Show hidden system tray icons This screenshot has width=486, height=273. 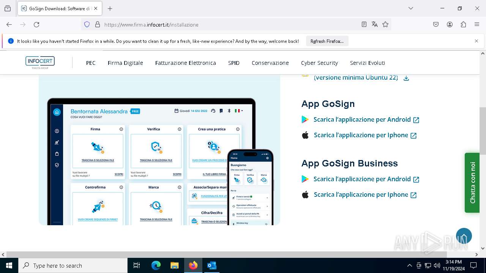(409, 265)
